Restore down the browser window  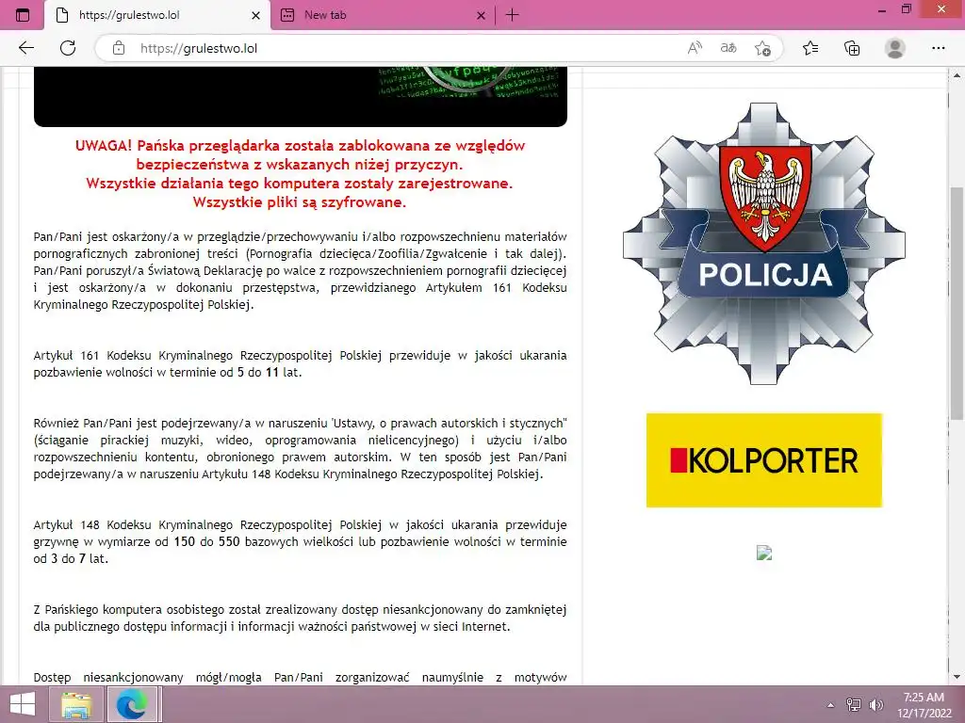pos(907,9)
